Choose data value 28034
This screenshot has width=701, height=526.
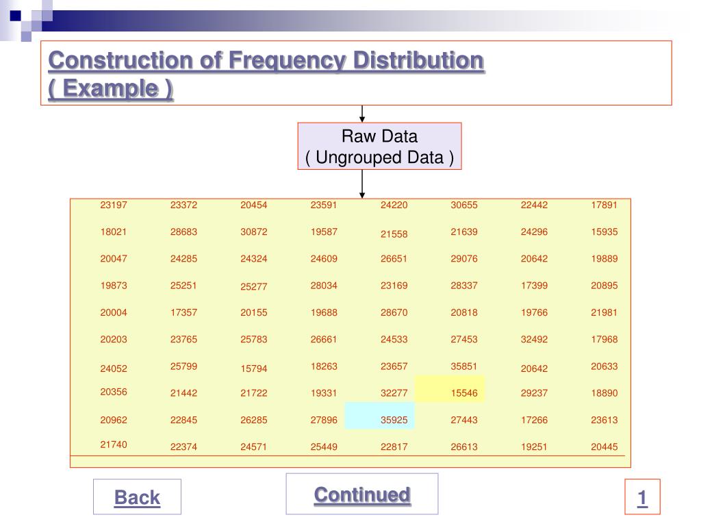click(324, 286)
